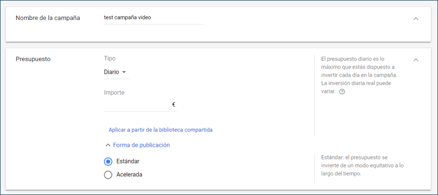Click the 'Presupuesto' section heading
Screen dimensions: 438x195
pyautogui.click(x=33, y=60)
